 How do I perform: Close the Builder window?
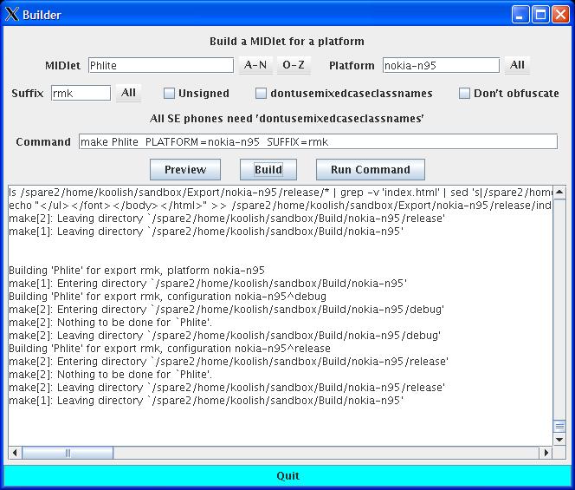(559, 14)
